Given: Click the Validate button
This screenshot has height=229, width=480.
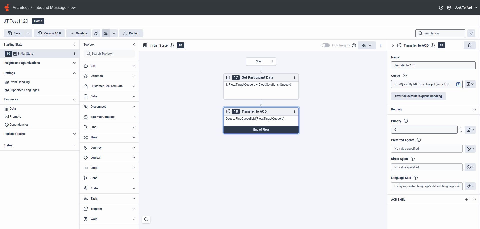Looking at the screenshot, I should point(78,33).
